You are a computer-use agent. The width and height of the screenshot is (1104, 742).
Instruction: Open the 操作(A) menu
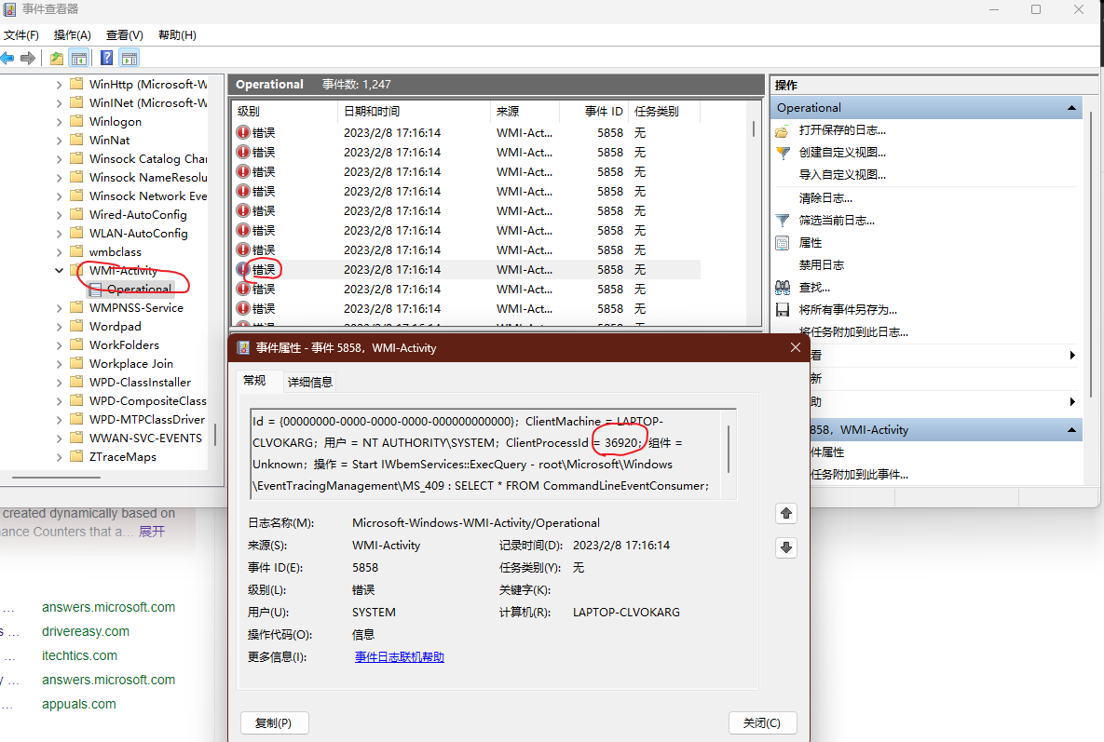tap(72, 35)
